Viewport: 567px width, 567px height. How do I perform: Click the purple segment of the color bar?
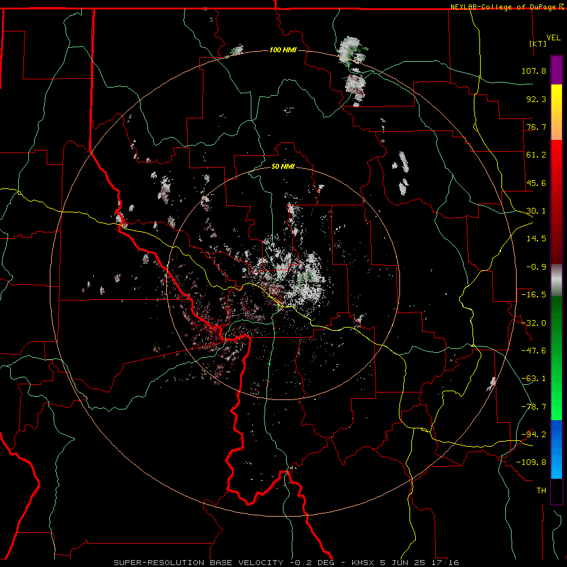point(556,70)
